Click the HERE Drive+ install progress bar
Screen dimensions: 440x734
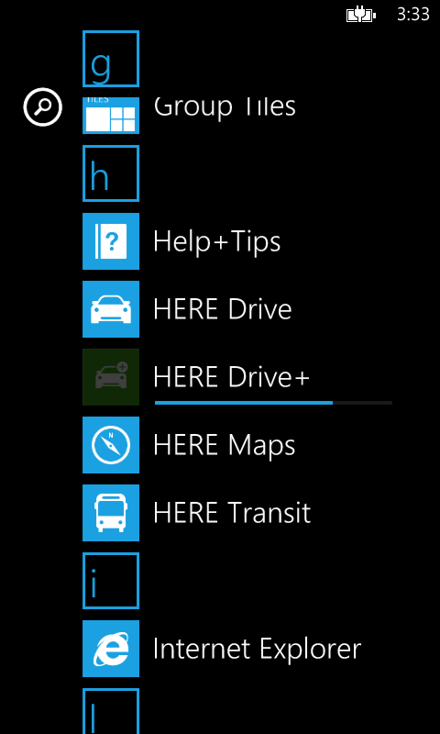[273, 403]
